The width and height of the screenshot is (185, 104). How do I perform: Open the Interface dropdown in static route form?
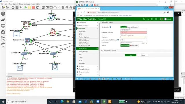pos(134,37)
